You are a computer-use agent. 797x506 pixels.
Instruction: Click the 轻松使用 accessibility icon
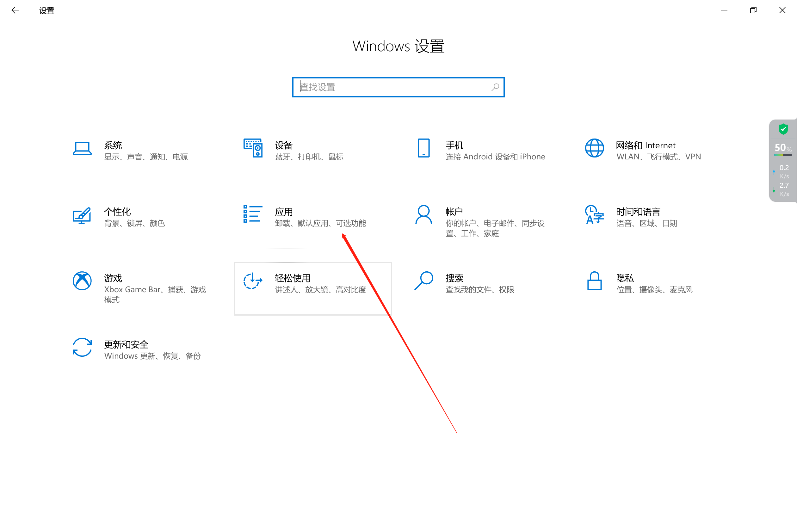pos(253,281)
